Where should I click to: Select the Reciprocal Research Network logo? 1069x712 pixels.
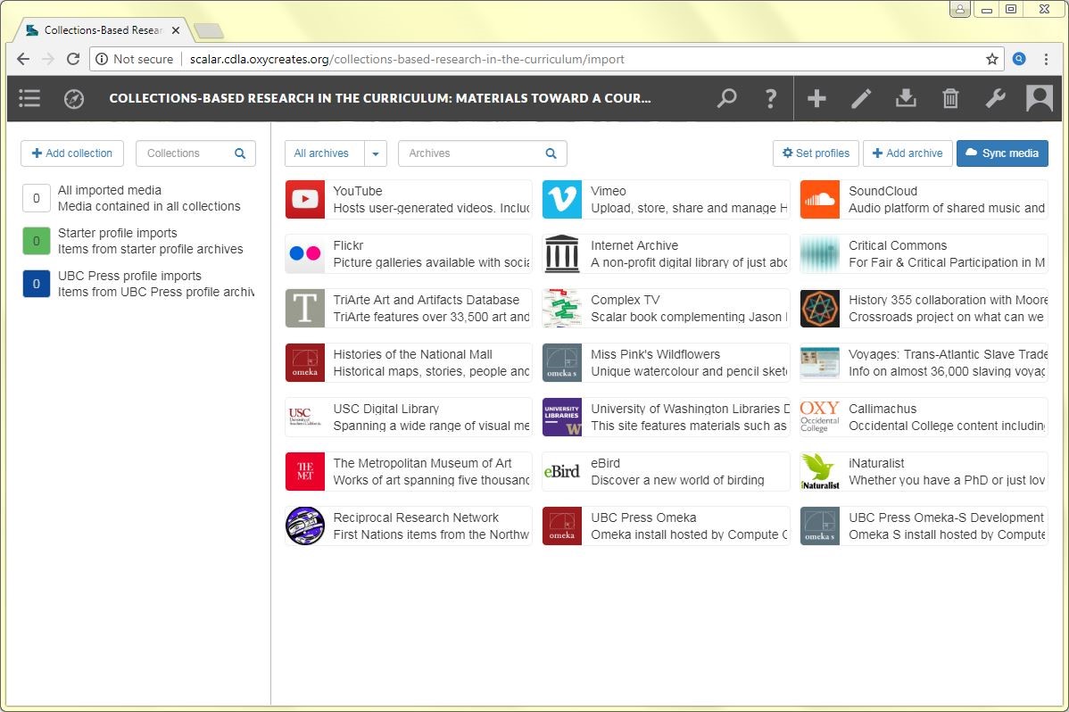[x=305, y=526]
